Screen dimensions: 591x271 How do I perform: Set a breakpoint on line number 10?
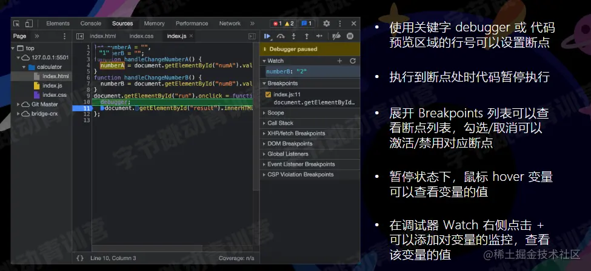pyautogui.click(x=87, y=102)
